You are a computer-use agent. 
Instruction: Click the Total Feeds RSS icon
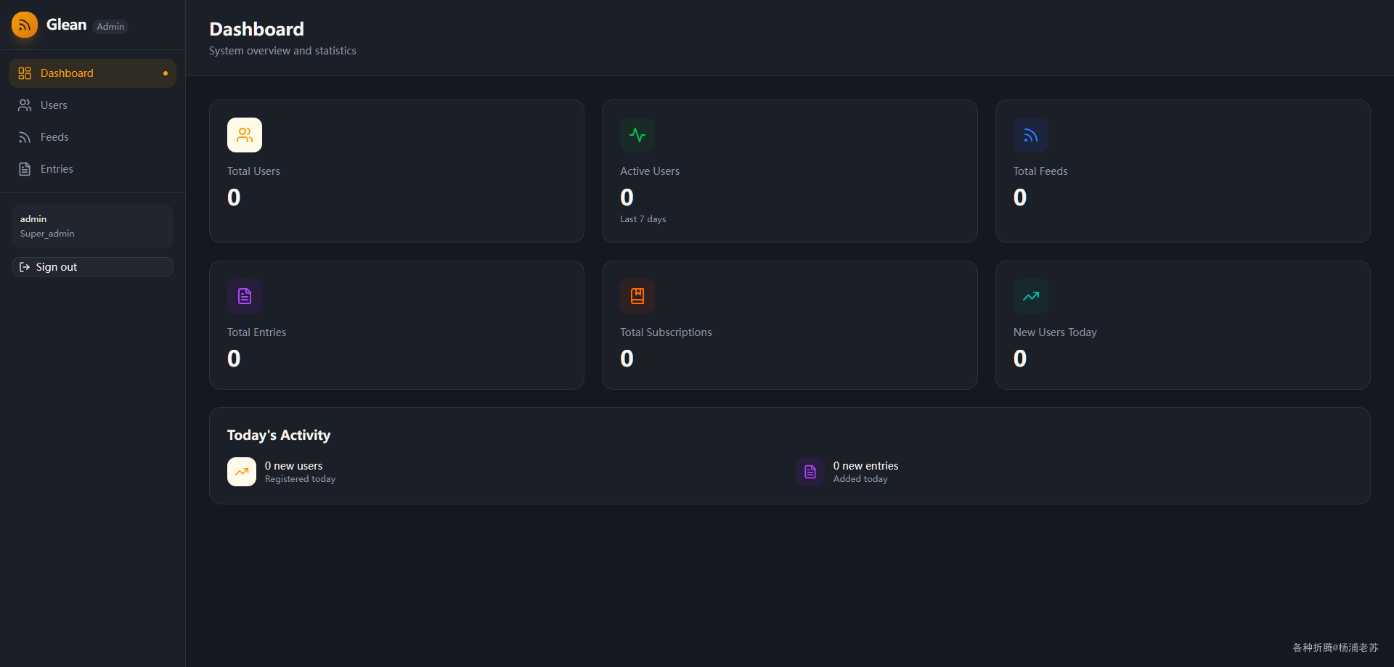(1031, 135)
